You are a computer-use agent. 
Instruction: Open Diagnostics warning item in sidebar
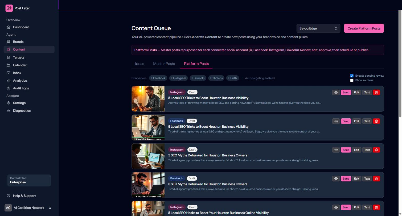point(29,111)
